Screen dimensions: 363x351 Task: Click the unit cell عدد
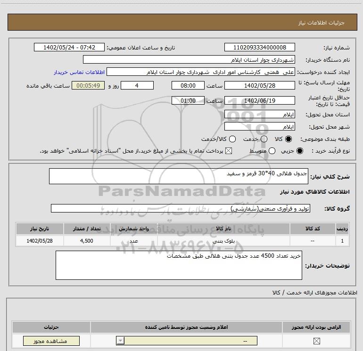click(x=134, y=241)
